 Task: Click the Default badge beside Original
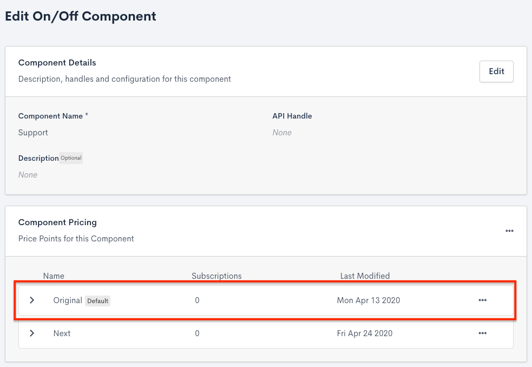click(x=98, y=301)
